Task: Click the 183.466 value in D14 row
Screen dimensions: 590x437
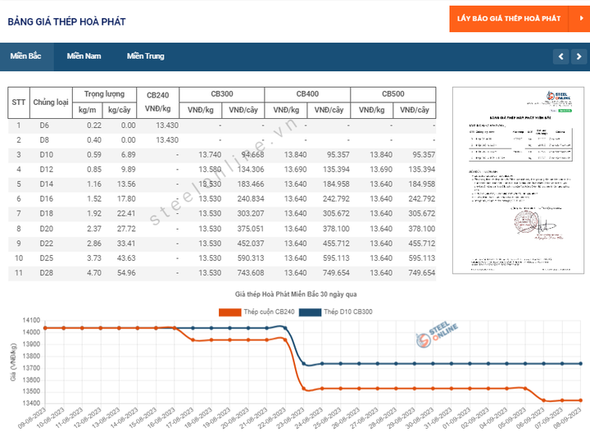Action: (x=251, y=184)
